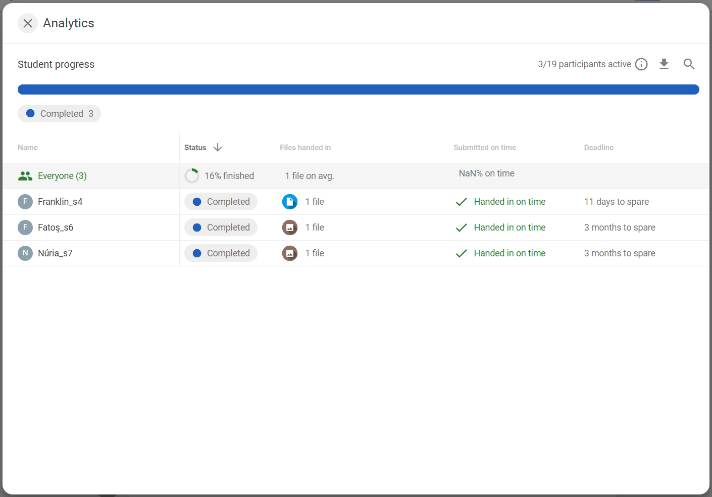Click '11 days to spare' deadline

(x=617, y=202)
